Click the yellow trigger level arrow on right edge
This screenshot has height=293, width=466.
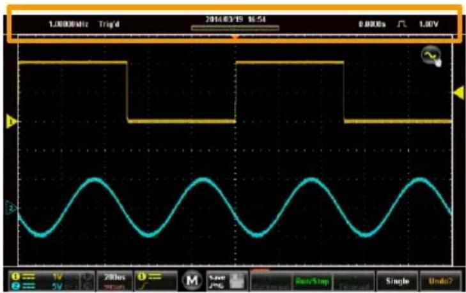(459, 93)
